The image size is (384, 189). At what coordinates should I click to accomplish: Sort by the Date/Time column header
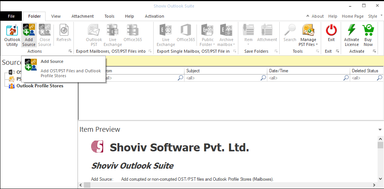309,70
